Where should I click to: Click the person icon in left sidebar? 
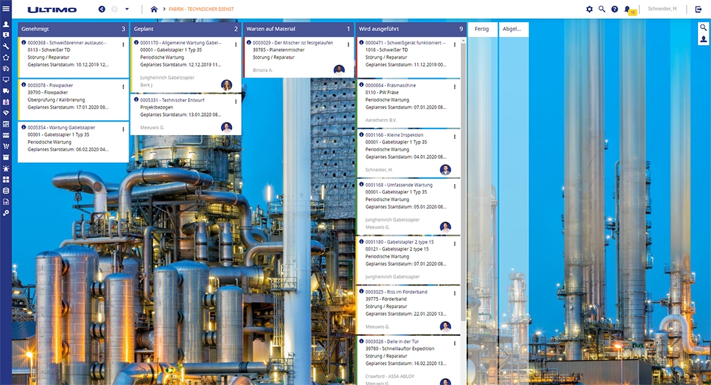6,24
